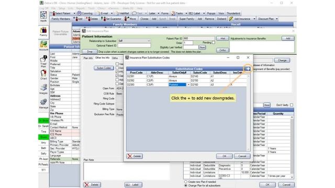Open the Commlog tool
The image size is (335, 188).
click(x=85, y=14)
